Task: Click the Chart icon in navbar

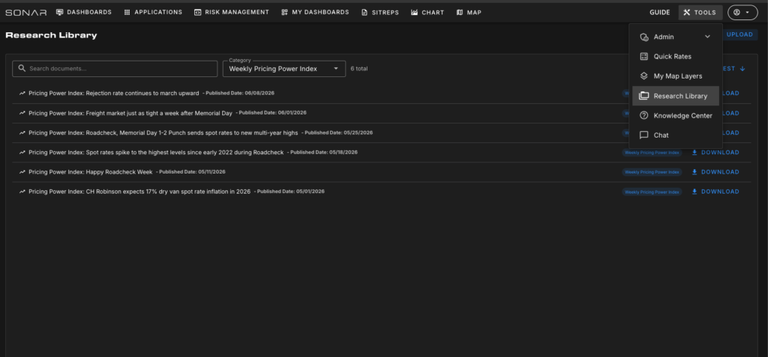Action: coord(414,12)
